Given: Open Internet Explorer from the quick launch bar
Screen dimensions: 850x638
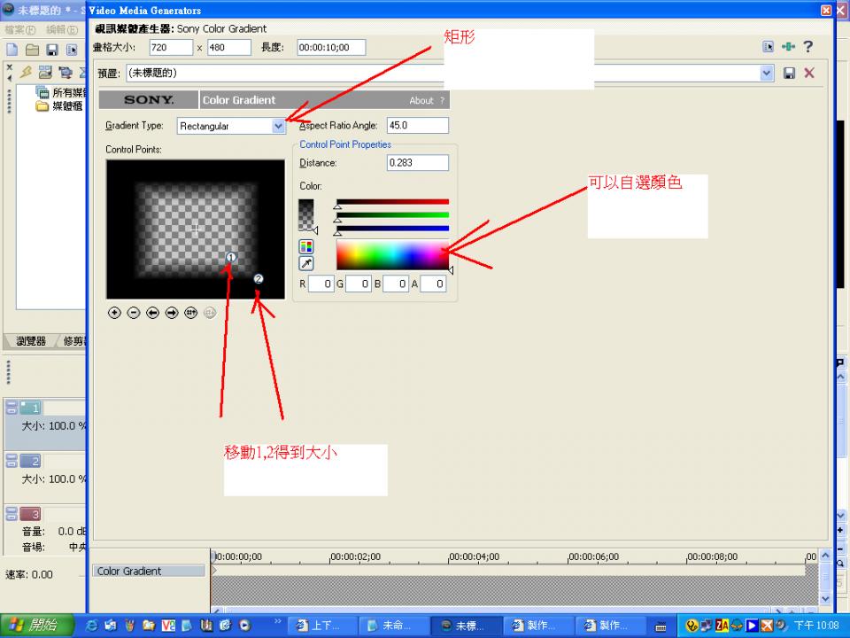Looking at the screenshot, I should point(93,626).
